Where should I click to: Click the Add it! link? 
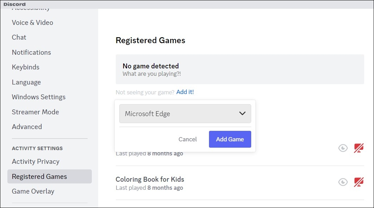(185, 92)
